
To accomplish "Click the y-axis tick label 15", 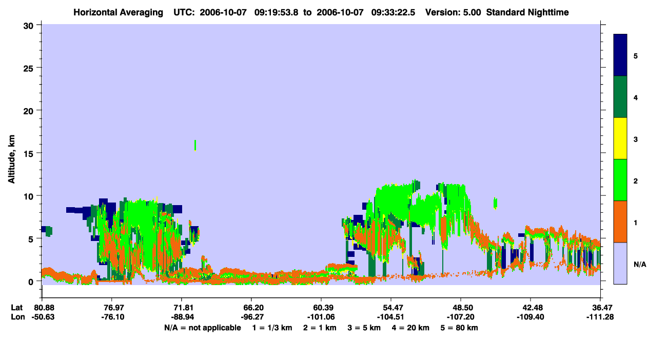I will tap(30, 153).
